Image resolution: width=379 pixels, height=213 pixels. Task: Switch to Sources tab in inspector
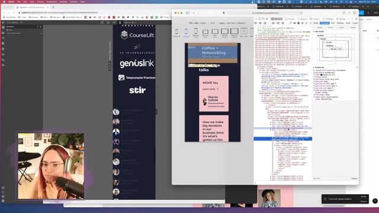point(303,19)
